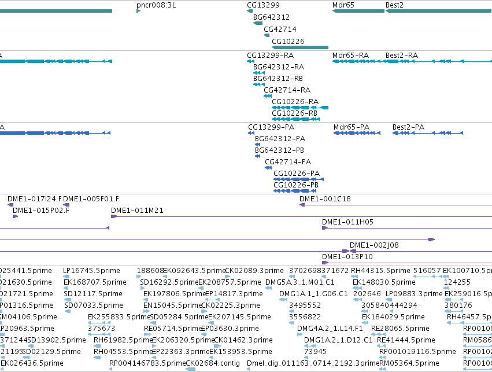The image size is (492, 372).
Task: Click EST SD12117.5prime
Action: 68,300
